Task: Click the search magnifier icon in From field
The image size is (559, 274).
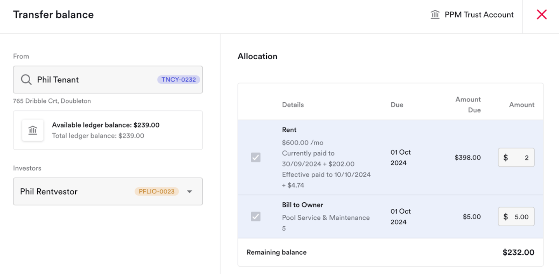Action: click(x=26, y=80)
